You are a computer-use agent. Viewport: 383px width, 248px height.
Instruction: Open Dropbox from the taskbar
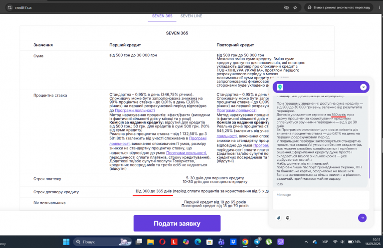[x=233, y=242]
